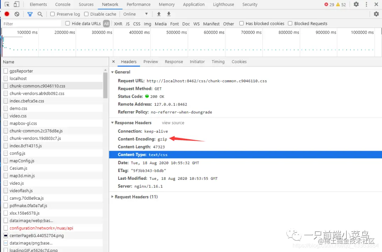Open the Application tab
Viewport: 382px width, 252px height.
pos(194,4)
